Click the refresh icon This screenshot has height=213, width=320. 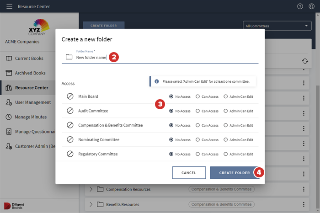tap(304, 61)
